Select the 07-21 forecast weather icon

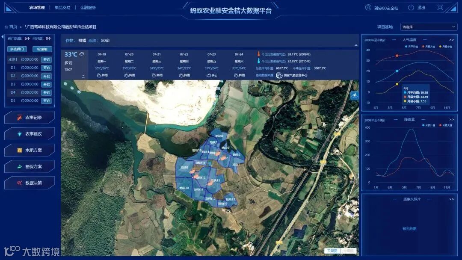coord(154,75)
